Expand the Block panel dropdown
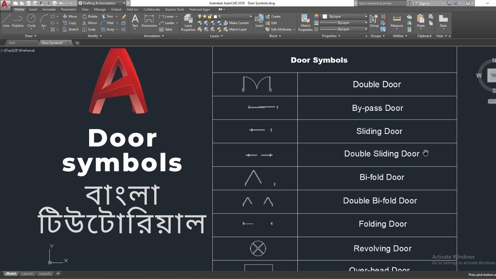 pyautogui.click(x=275, y=36)
